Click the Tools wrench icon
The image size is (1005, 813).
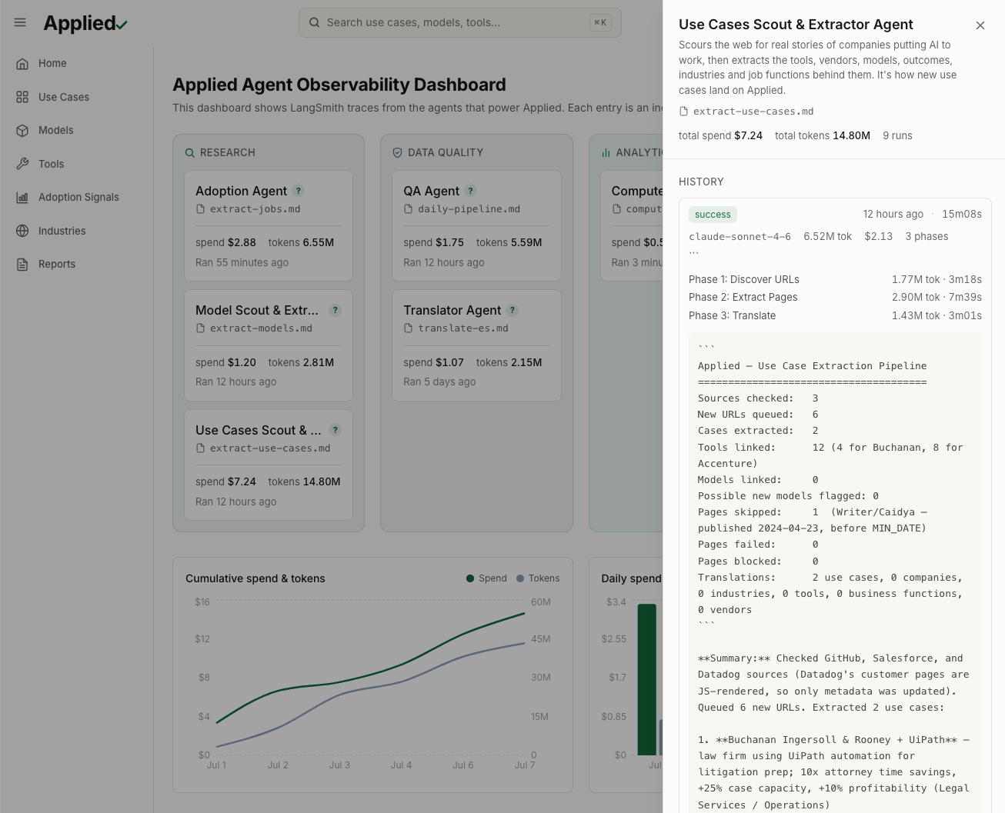pos(22,164)
